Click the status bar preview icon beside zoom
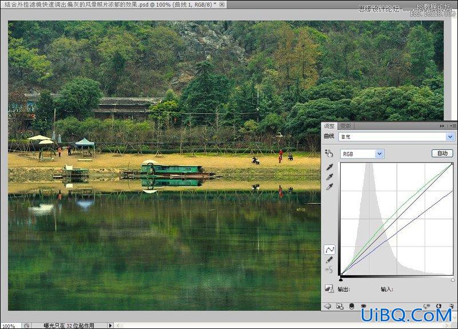This screenshot has width=458, height=329. point(26,326)
